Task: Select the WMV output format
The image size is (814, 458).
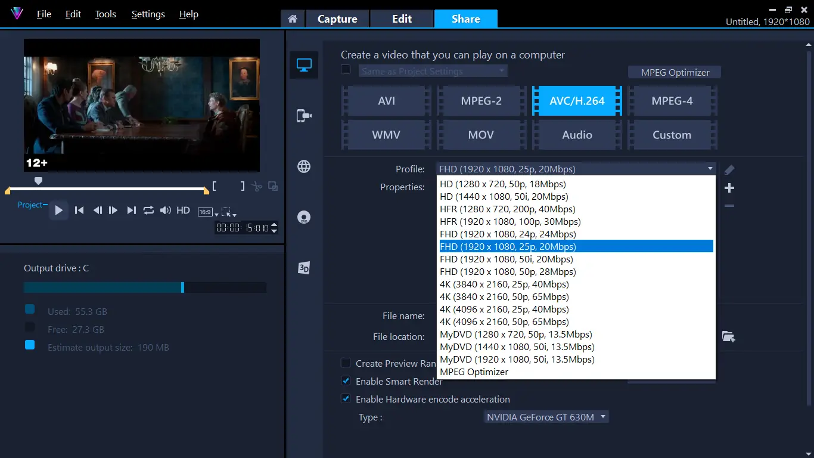Action: [386, 135]
